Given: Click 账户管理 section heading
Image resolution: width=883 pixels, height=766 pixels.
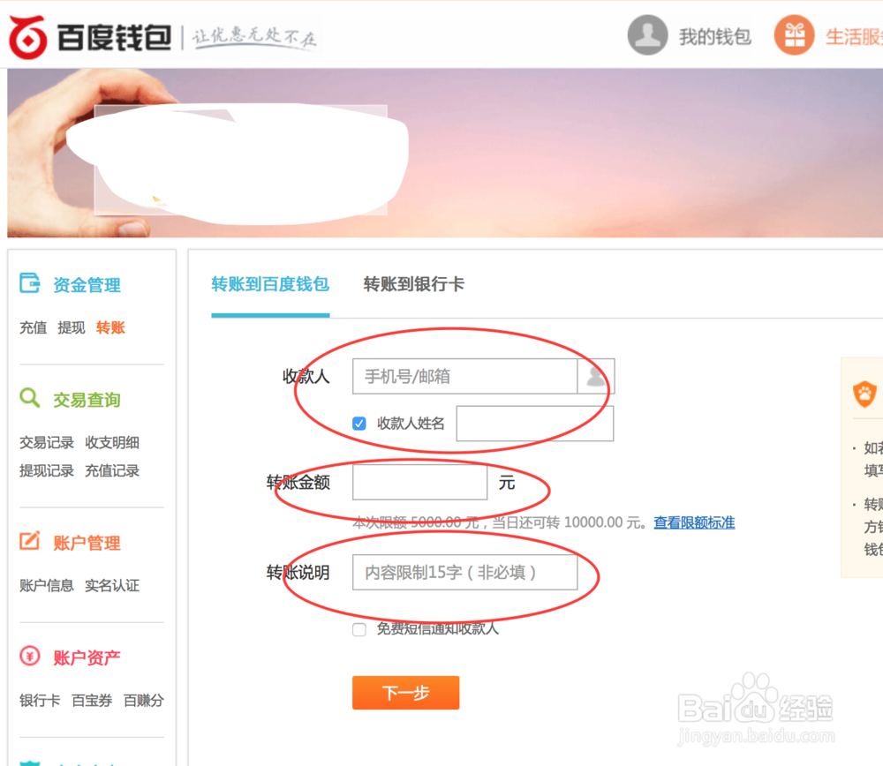Looking at the screenshot, I should point(87,543).
